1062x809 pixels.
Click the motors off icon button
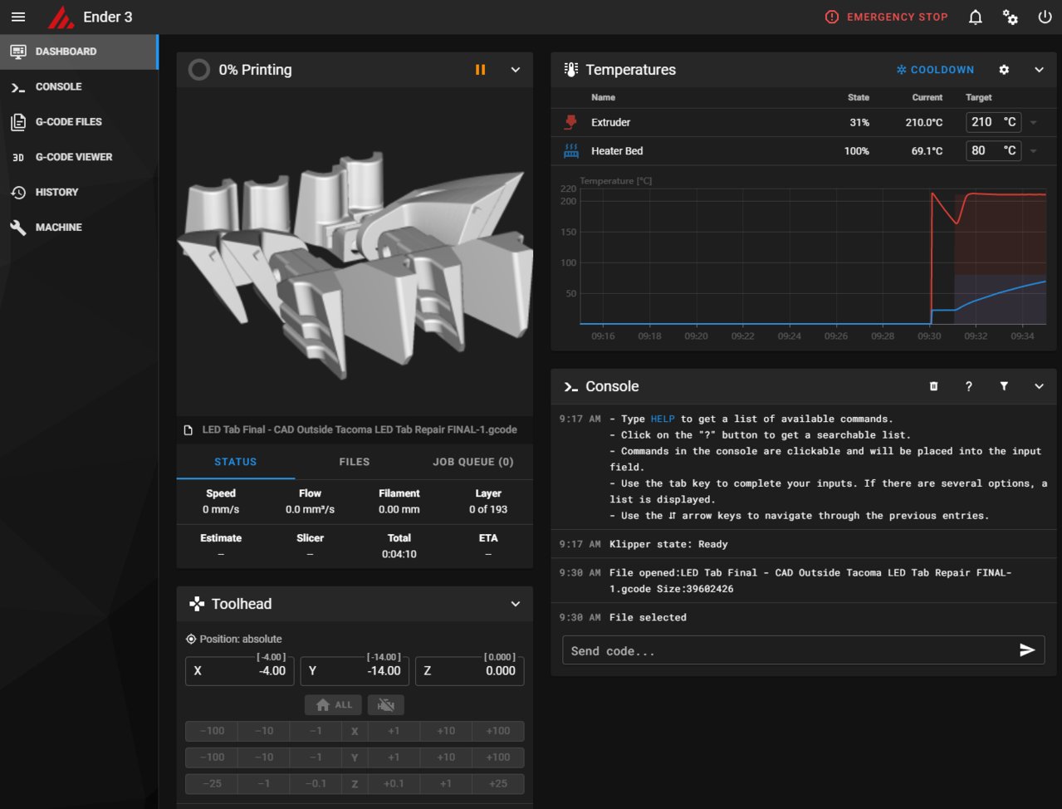point(386,704)
